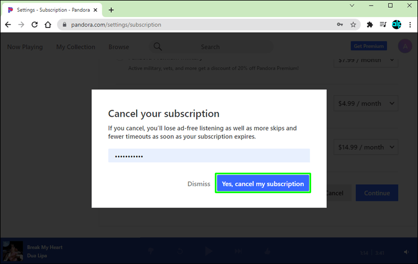Open the Break My Heart album art

coord(13,251)
